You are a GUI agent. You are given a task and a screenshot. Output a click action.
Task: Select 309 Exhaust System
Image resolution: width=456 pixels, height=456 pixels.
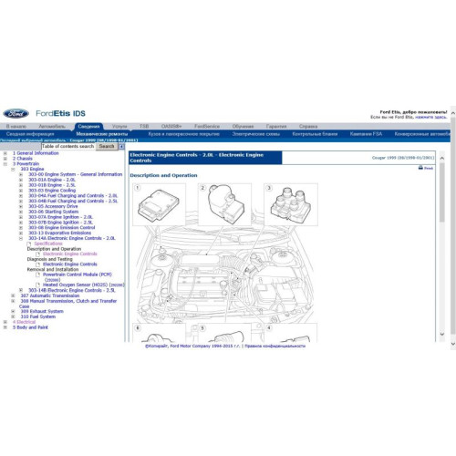click(x=42, y=311)
